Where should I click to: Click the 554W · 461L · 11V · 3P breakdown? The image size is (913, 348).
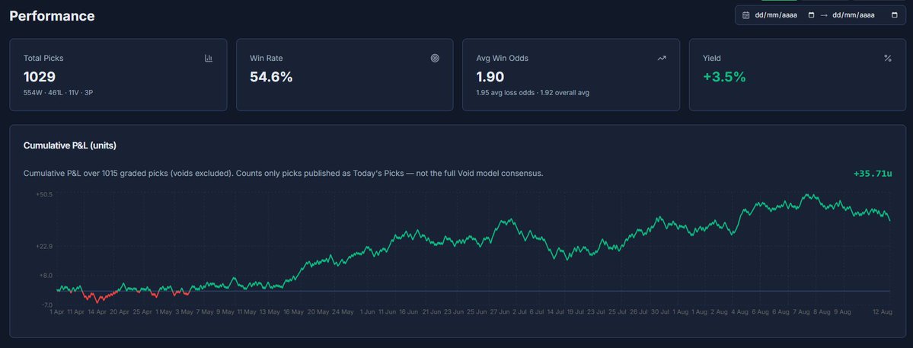tap(58, 93)
